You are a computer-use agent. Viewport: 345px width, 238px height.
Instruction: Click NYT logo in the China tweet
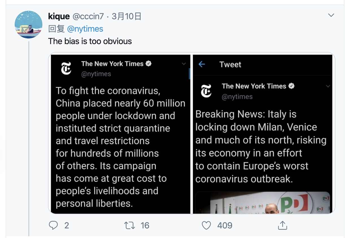(66, 68)
